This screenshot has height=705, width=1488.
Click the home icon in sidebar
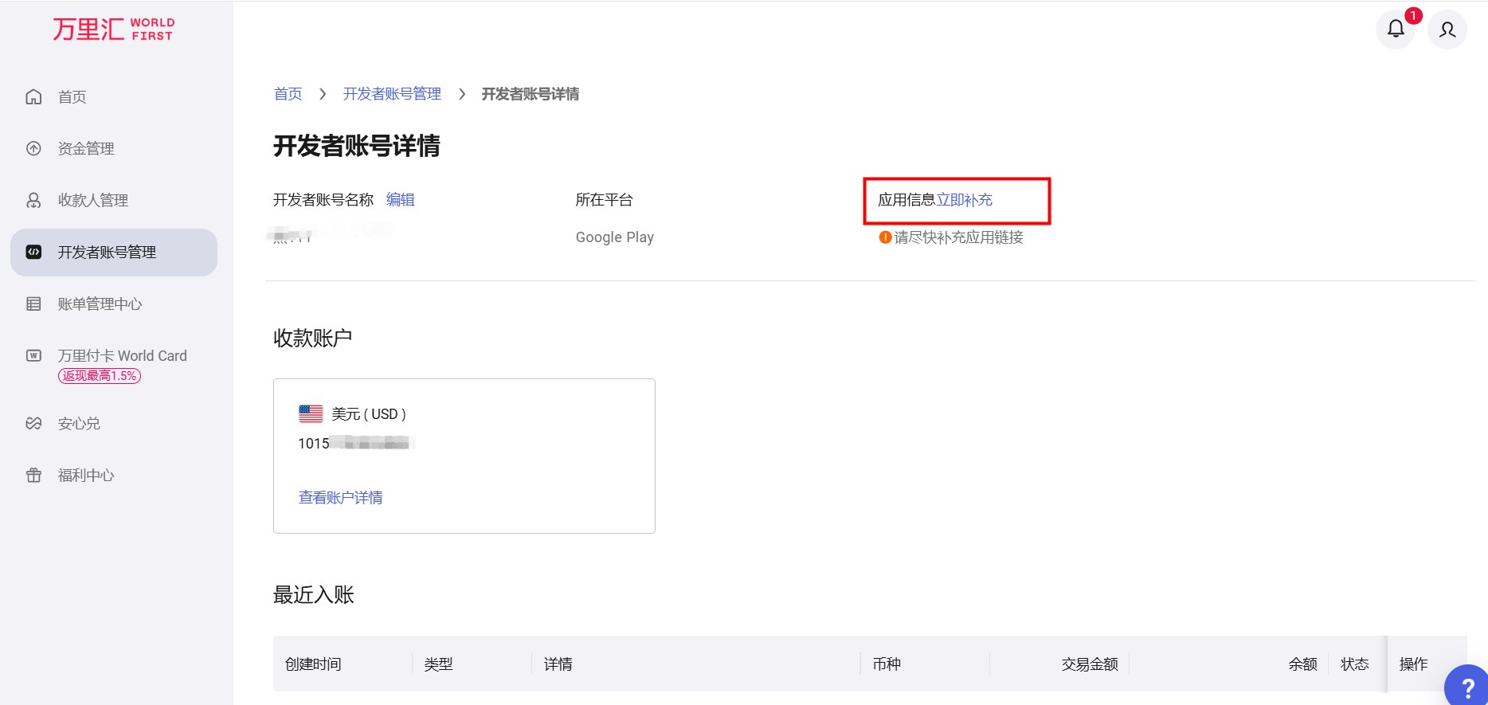point(33,97)
